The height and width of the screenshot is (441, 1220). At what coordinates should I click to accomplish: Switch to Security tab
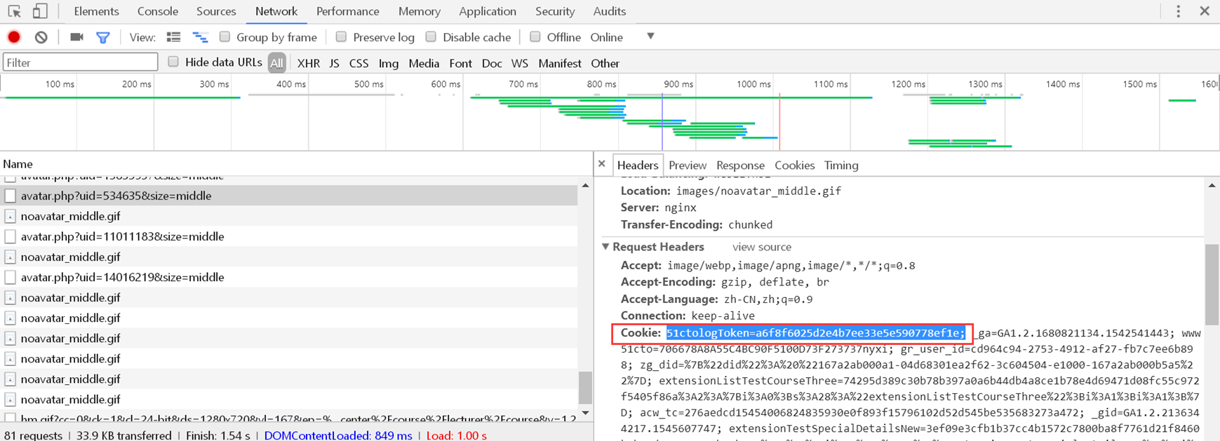click(x=555, y=11)
